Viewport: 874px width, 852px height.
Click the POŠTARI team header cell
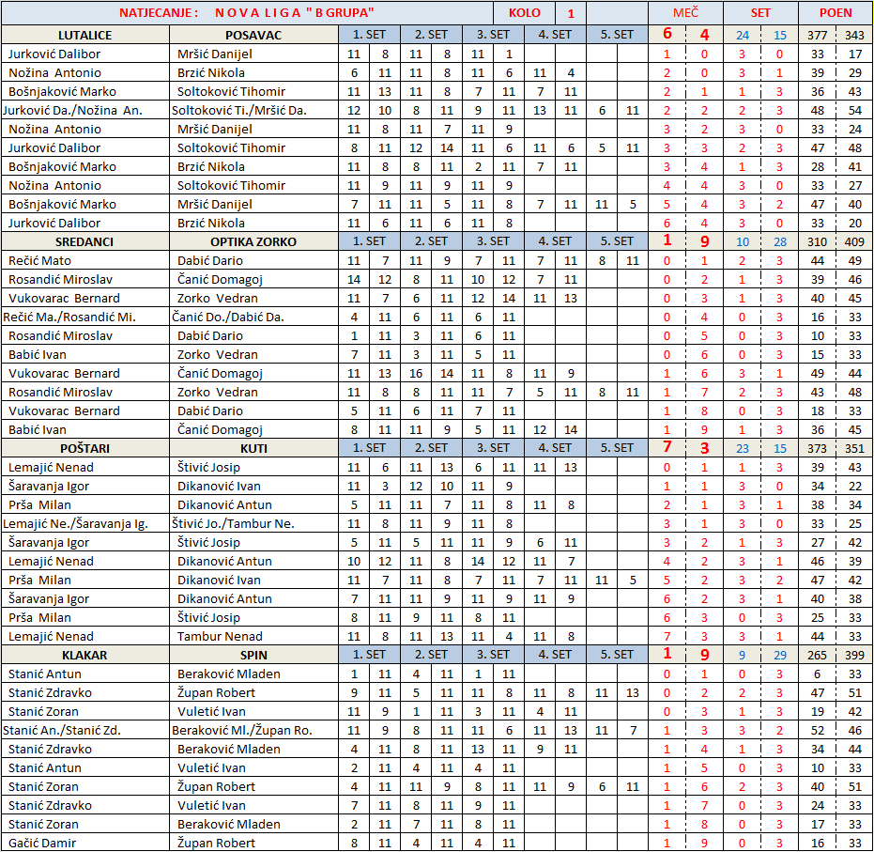coord(85,448)
